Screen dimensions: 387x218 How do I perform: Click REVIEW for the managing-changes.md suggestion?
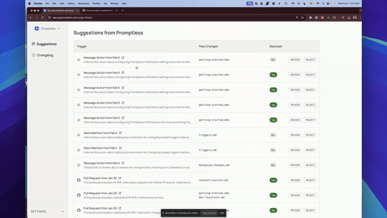click(295, 165)
